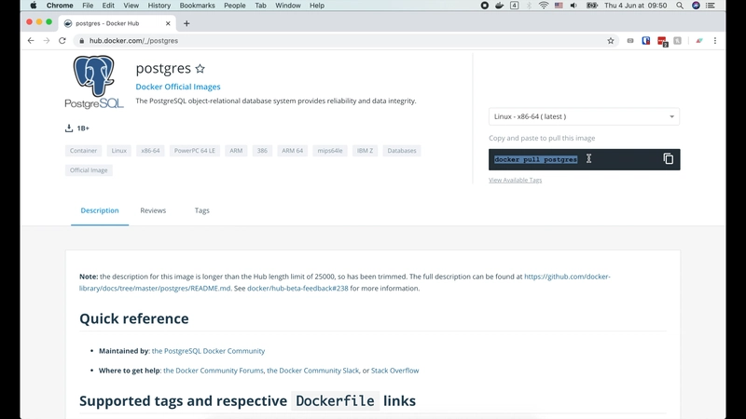
Task: Click the Official Image tag chip
Action: [x=89, y=170]
